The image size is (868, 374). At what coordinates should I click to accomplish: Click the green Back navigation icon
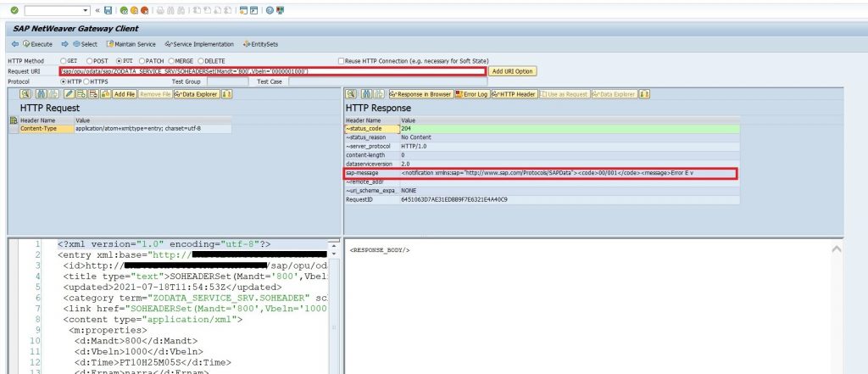[124, 10]
